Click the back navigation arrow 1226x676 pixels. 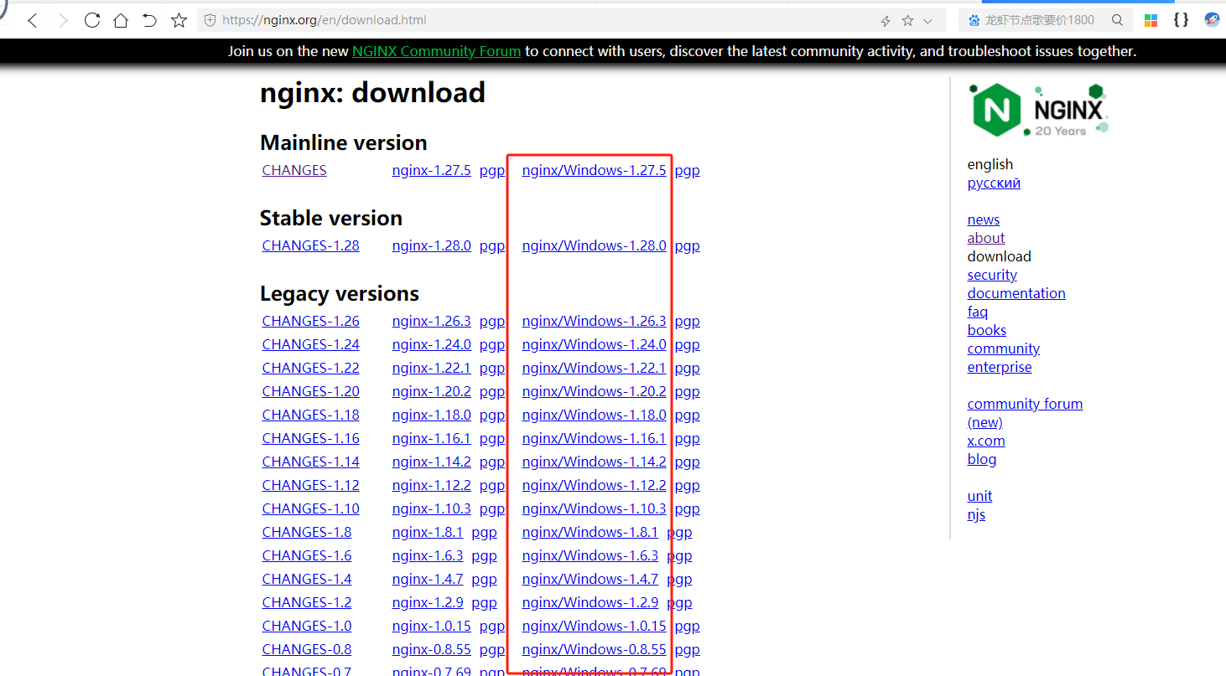coord(32,19)
